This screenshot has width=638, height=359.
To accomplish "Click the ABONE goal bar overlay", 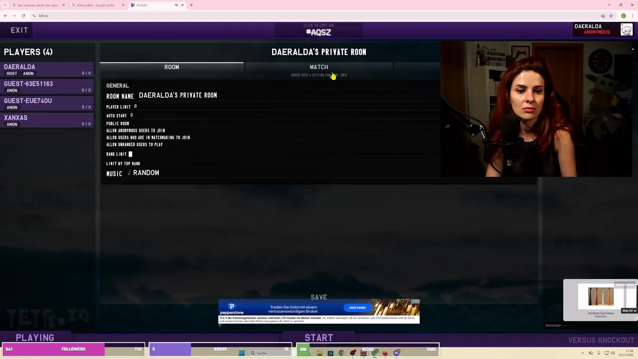I will 220,349.
